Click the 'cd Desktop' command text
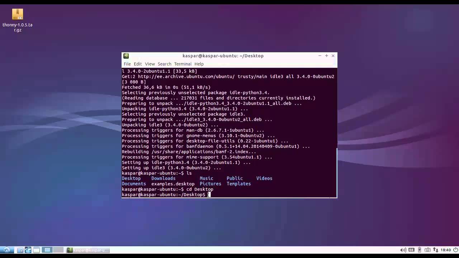459x258 pixels. point(200,189)
